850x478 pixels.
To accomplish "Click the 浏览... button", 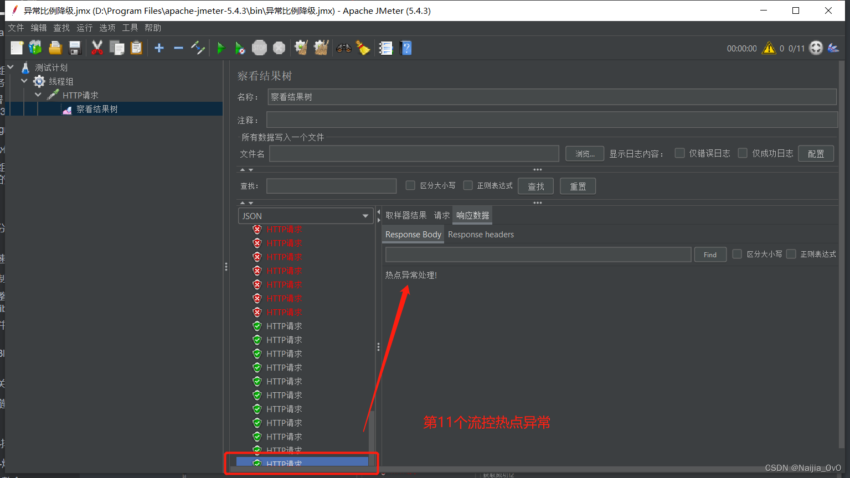I will click(585, 154).
